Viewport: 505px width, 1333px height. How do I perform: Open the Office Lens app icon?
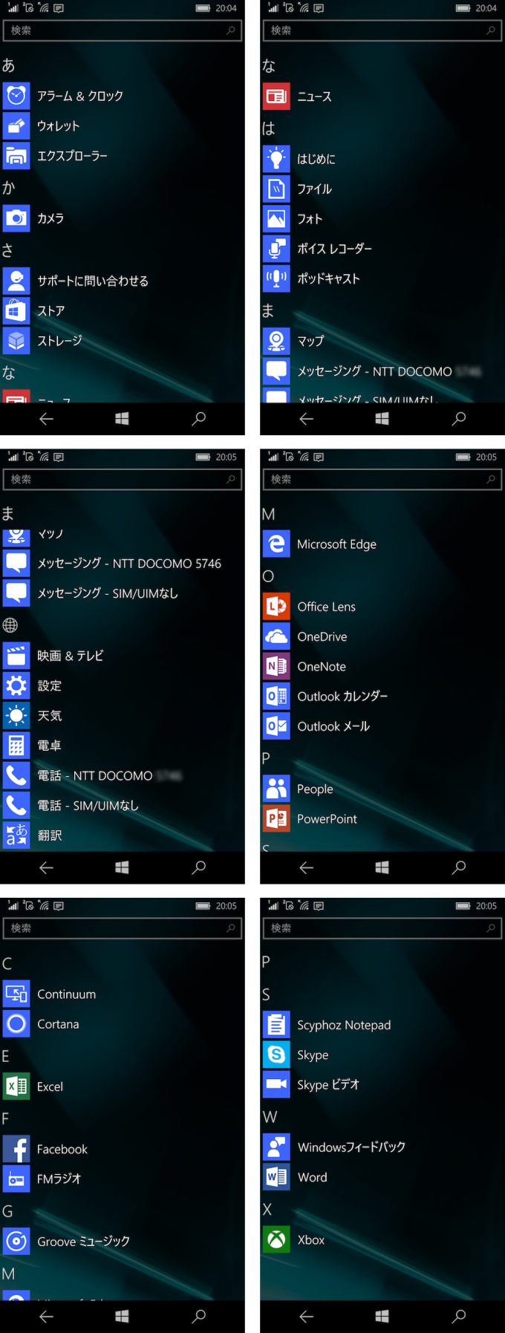click(x=276, y=607)
